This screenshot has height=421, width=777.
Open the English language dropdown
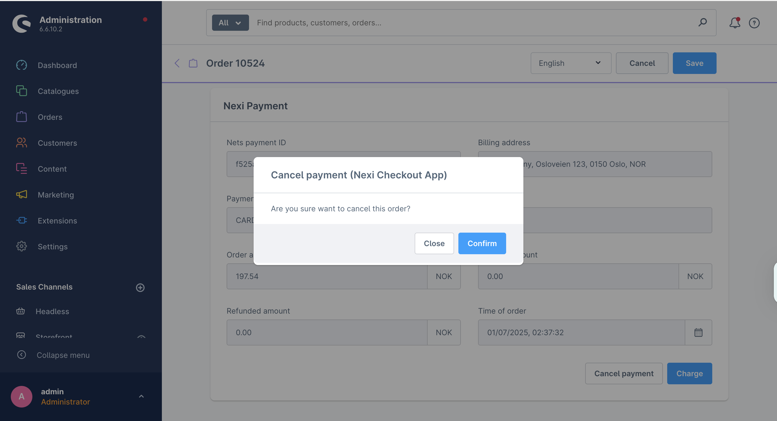(571, 63)
